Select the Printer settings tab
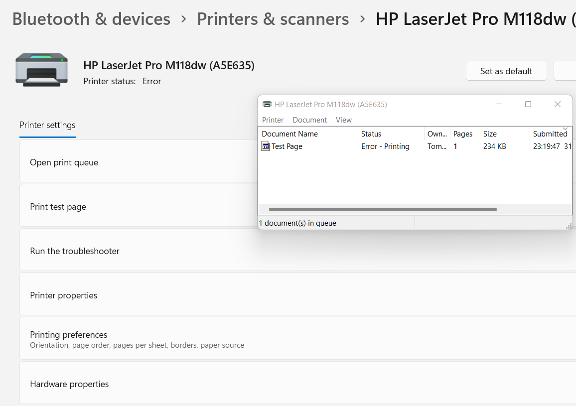 pyautogui.click(x=47, y=125)
